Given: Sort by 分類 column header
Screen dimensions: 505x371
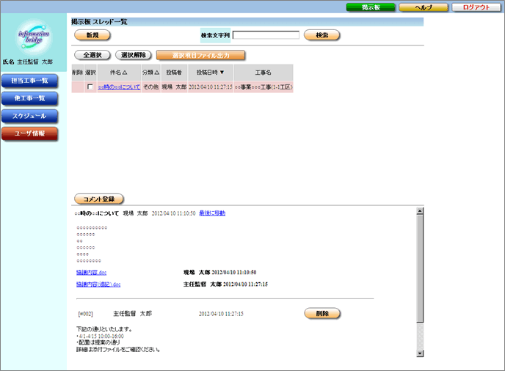Looking at the screenshot, I should (x=150, y=73).
